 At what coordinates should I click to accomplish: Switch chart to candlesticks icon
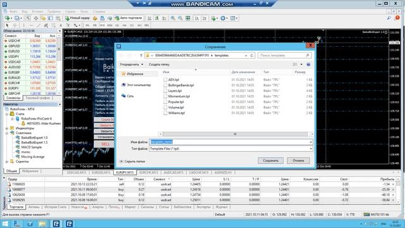pyautogui.click(x=157, y=18)
